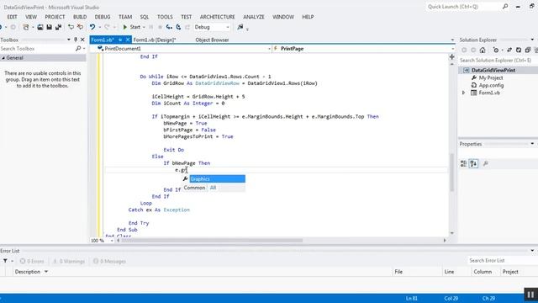Click the Find in Files toolbar icon
Image resolution: width=538 pixels, height=303 pixels.
click(x=240, y=27)
